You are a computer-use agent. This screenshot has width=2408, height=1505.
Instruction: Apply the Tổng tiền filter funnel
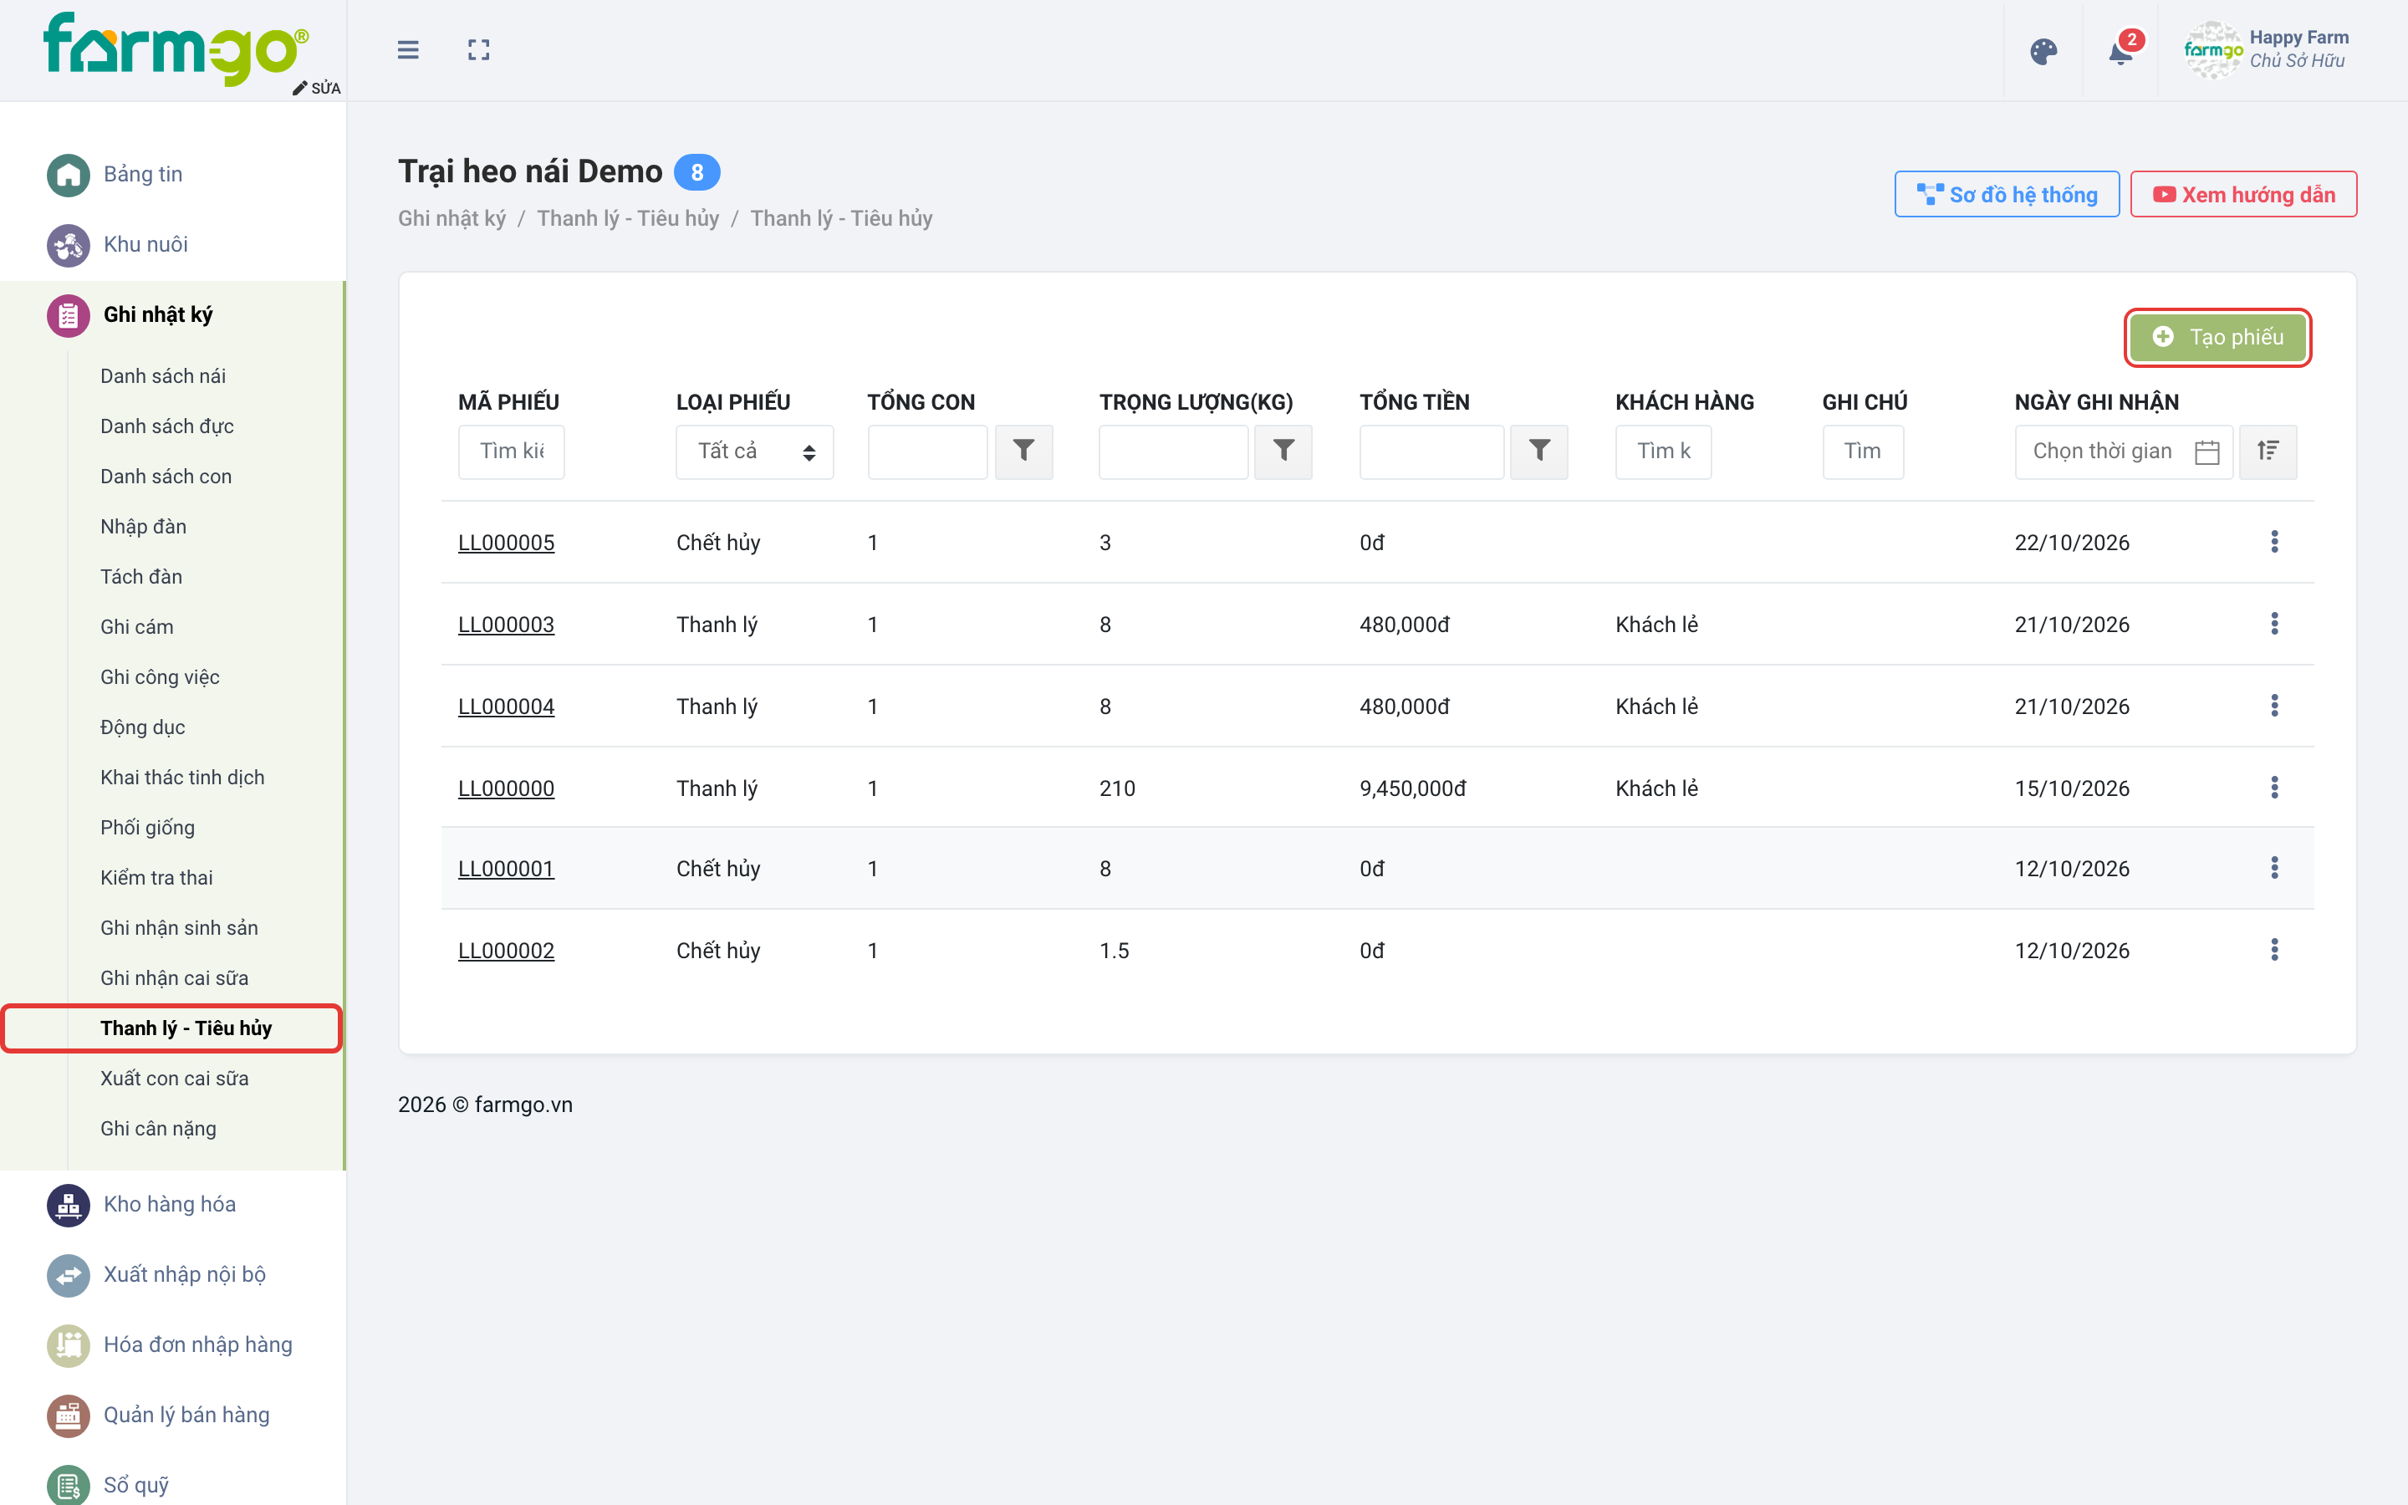(x=1538, y=451)
